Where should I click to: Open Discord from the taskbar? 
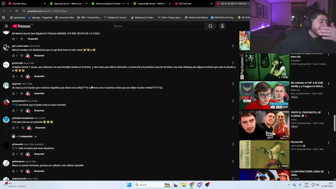199,185
